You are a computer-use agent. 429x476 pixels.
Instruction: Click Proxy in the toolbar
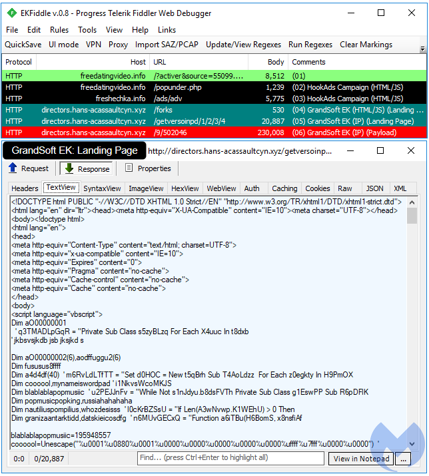coord(118,45)
